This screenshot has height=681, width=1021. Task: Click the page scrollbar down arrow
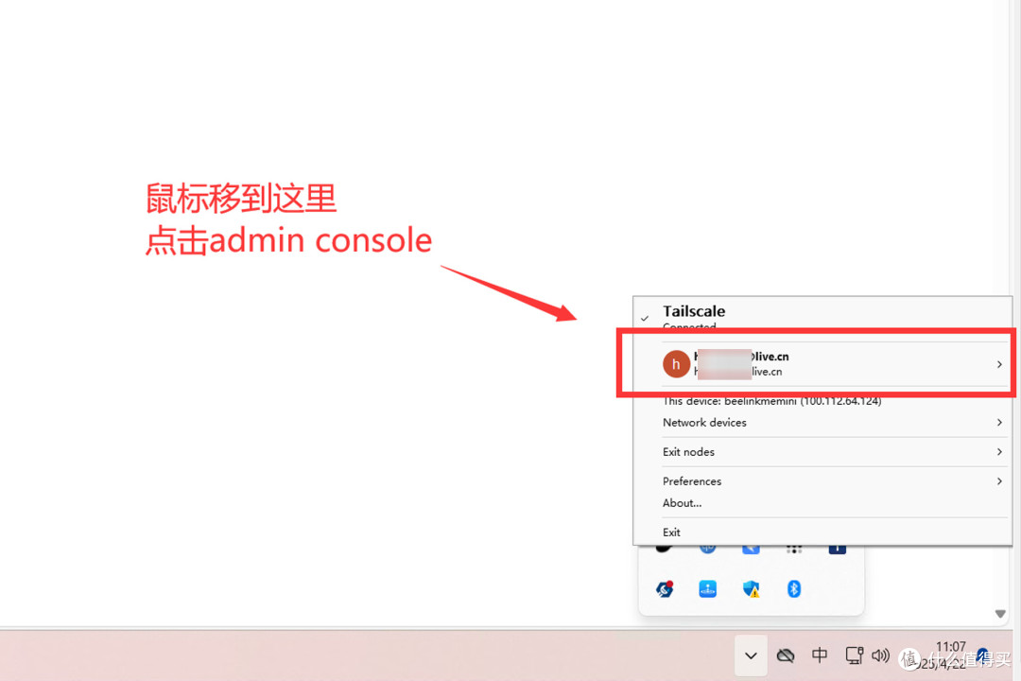(1000, 613)
